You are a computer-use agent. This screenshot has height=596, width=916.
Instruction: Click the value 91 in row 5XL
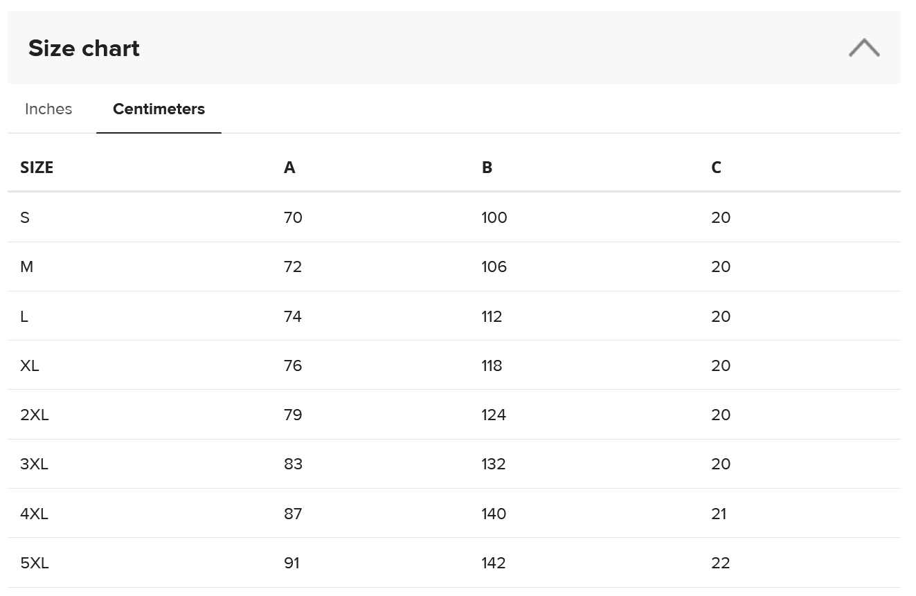(x=292, y=563)
